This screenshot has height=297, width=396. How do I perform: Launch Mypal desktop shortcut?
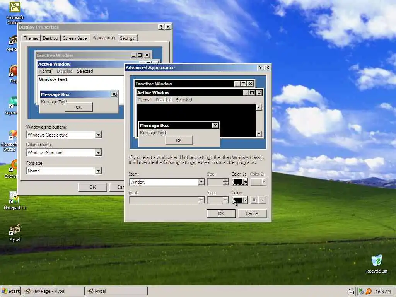15,233
